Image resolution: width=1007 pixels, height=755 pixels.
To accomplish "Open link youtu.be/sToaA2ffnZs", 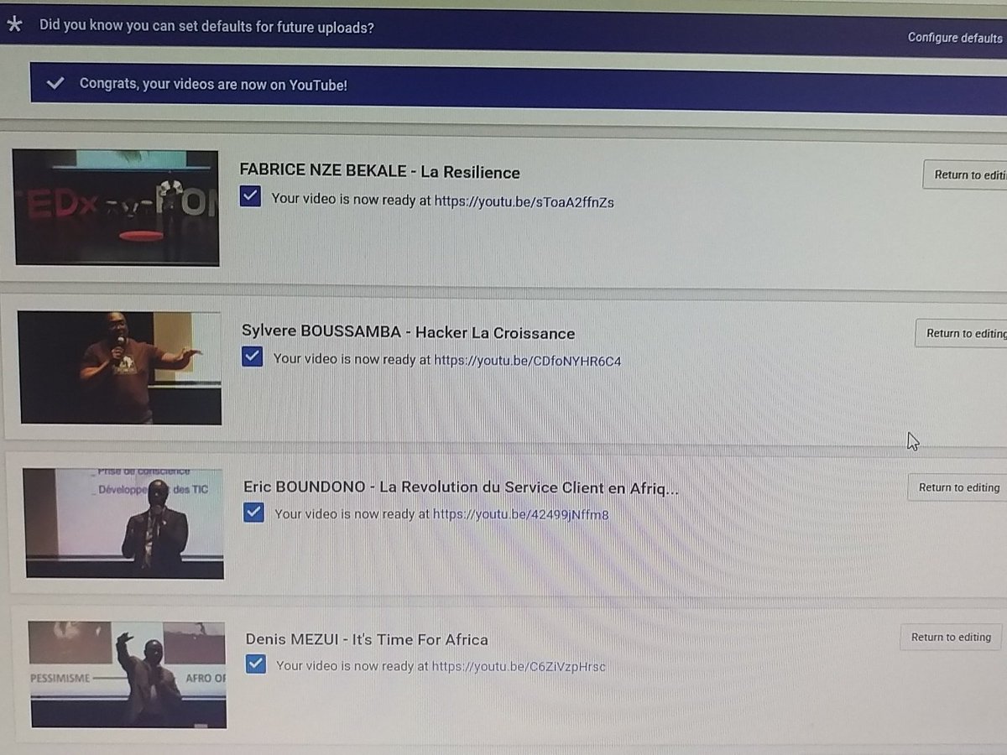I will click(x=524, y=201).
